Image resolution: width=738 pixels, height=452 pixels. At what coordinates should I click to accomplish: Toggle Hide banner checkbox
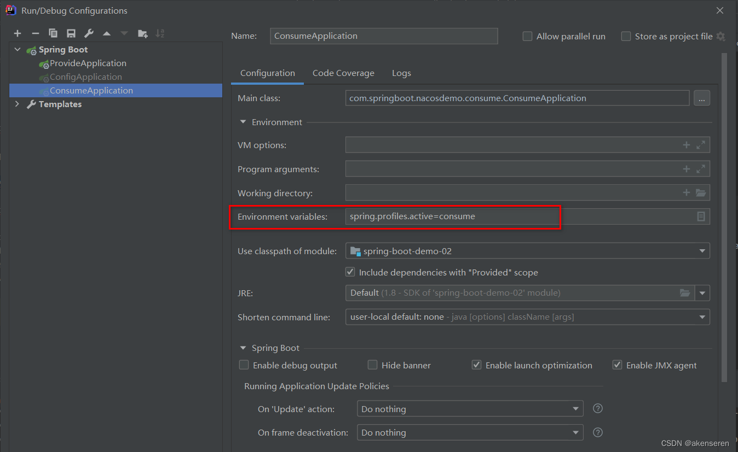point(372,365)
